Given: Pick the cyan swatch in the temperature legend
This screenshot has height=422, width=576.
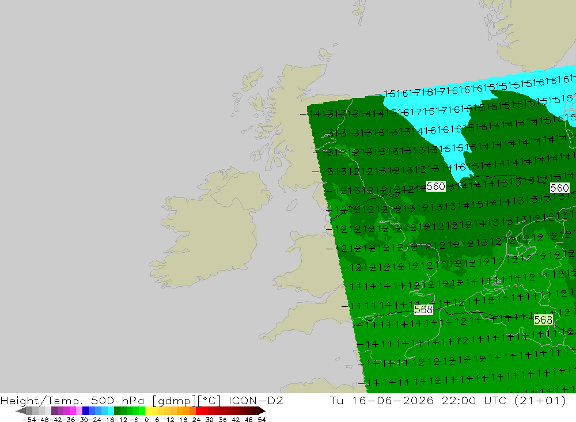Looking at the screenshot, I should click(x=111, y=410).
